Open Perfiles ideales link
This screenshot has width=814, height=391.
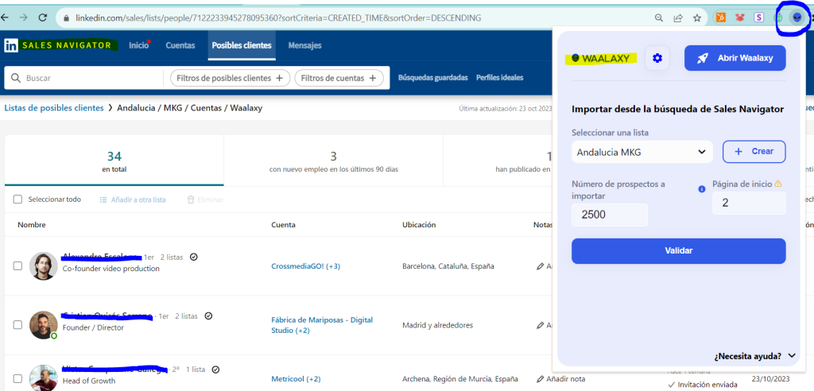pos(499,78)
